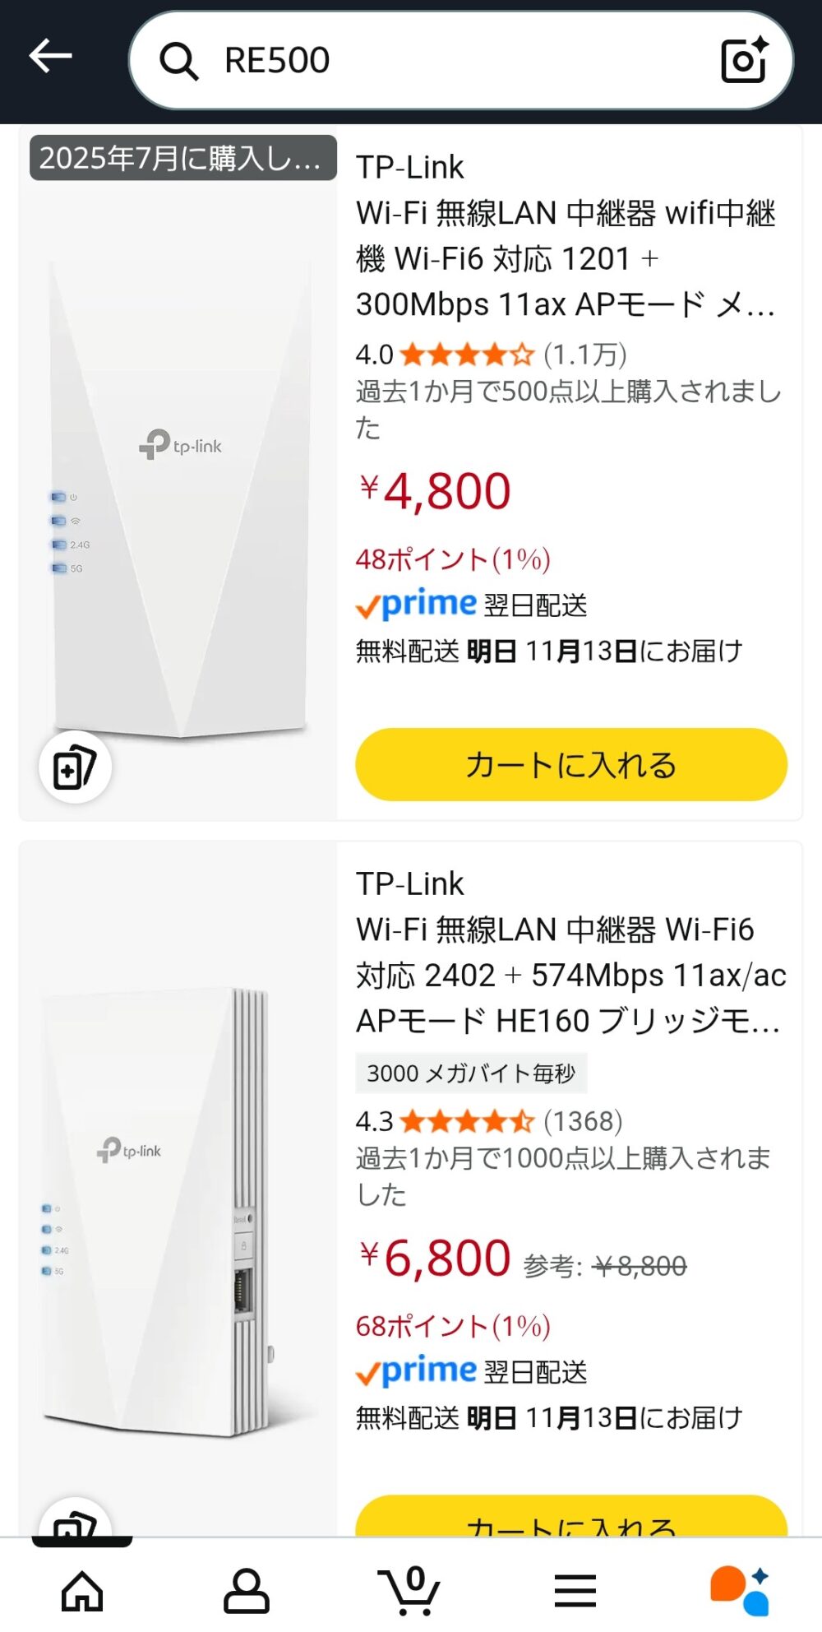Viewport: 822px width, 1632px height.
Task: Tap the back arrow icon
Action: (x=51, y=57)
